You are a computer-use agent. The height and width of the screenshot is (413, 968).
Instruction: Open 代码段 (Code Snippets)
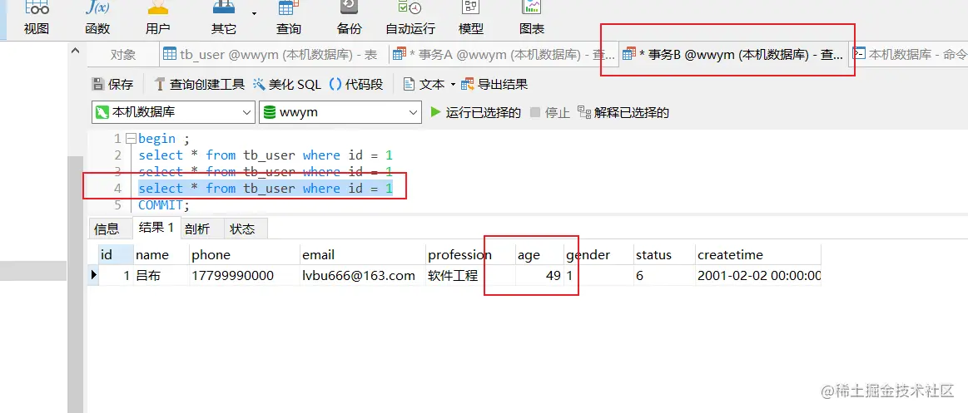tap(356, 85)
